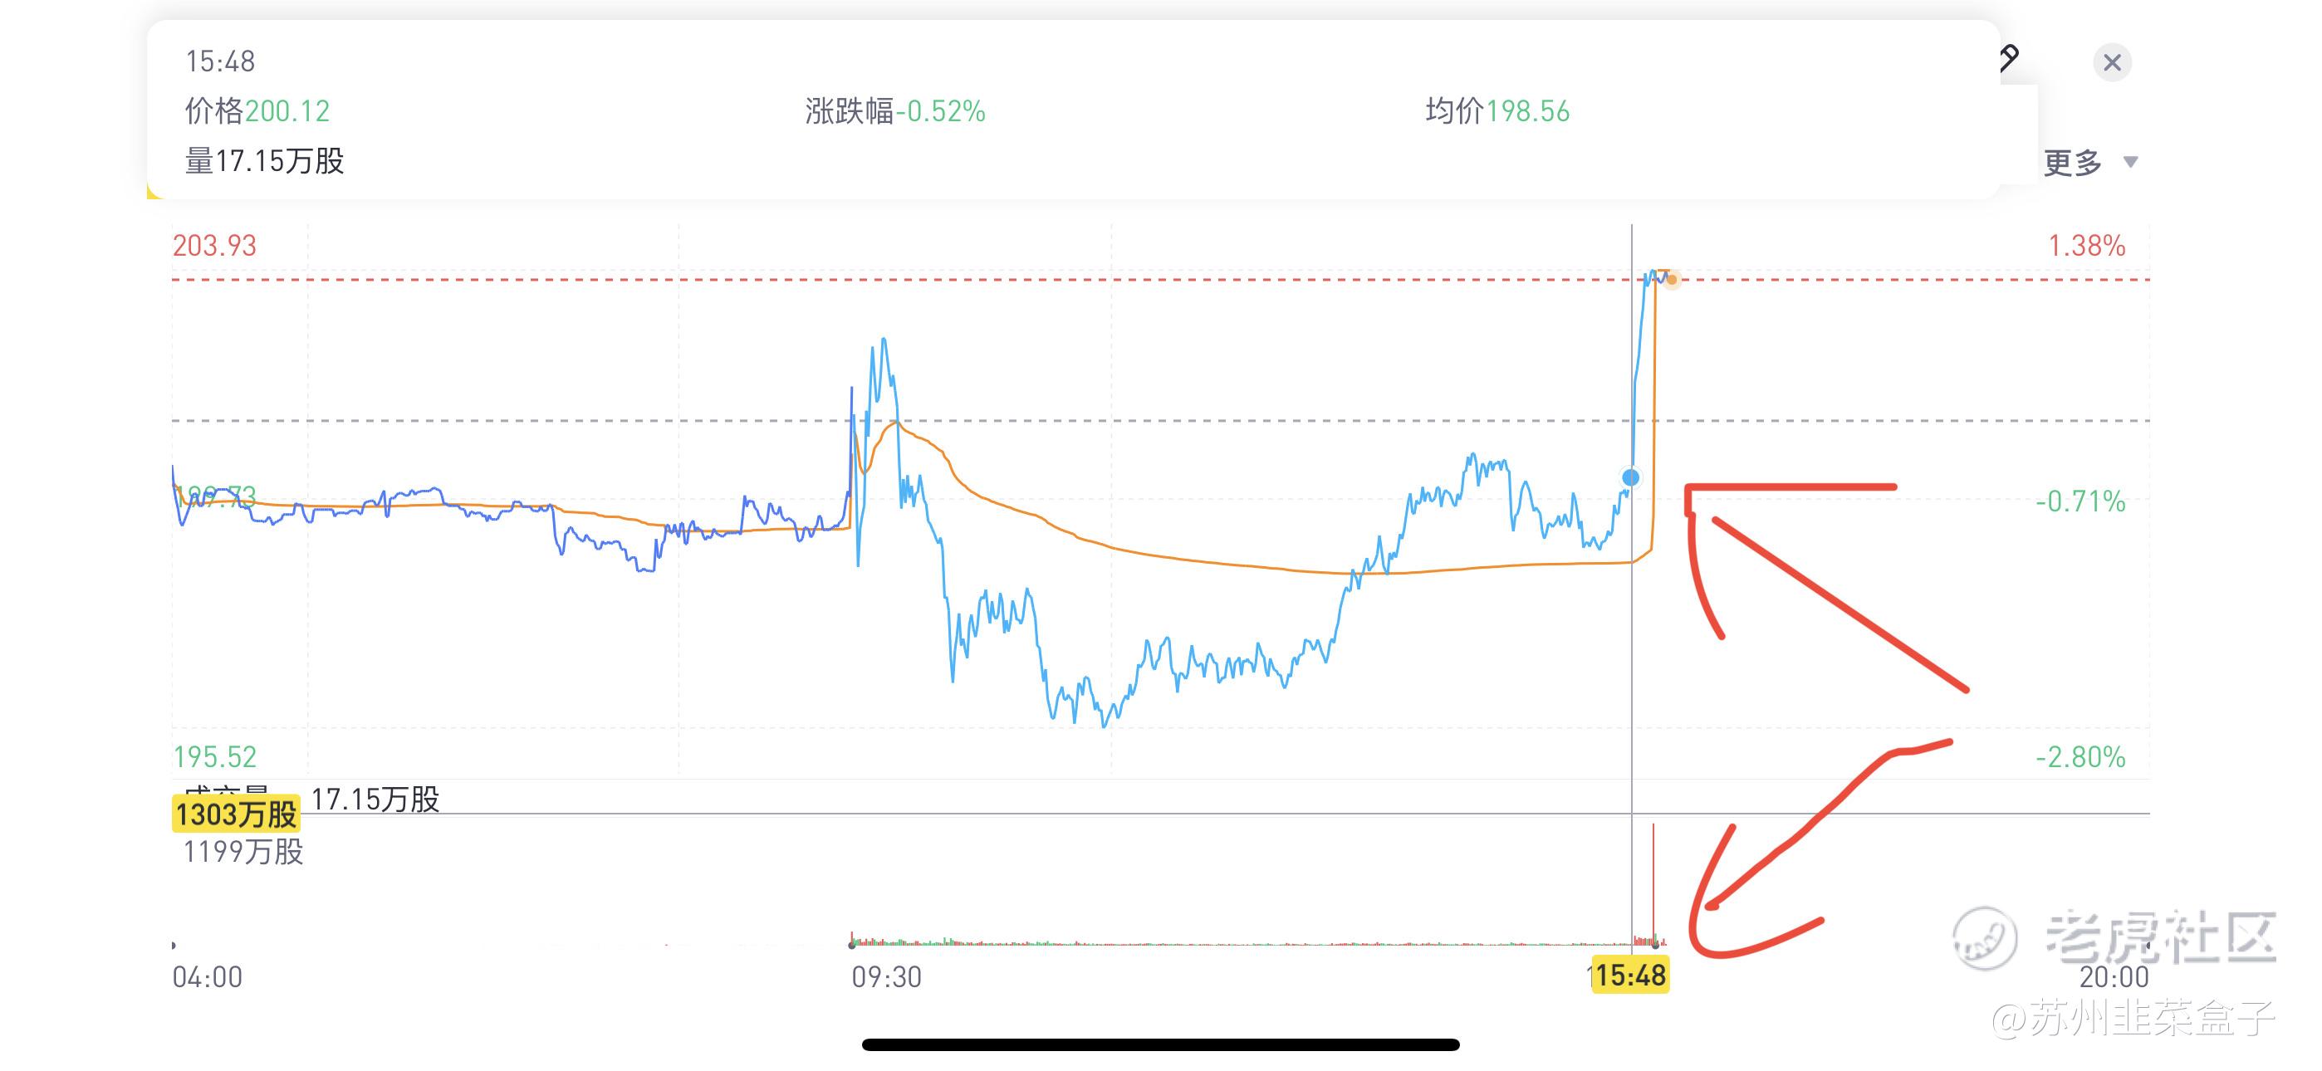Viewport: 2322px width, 1071px height.
Task: Select the blue crosshair dot on price line
Action: [1630, 477]
